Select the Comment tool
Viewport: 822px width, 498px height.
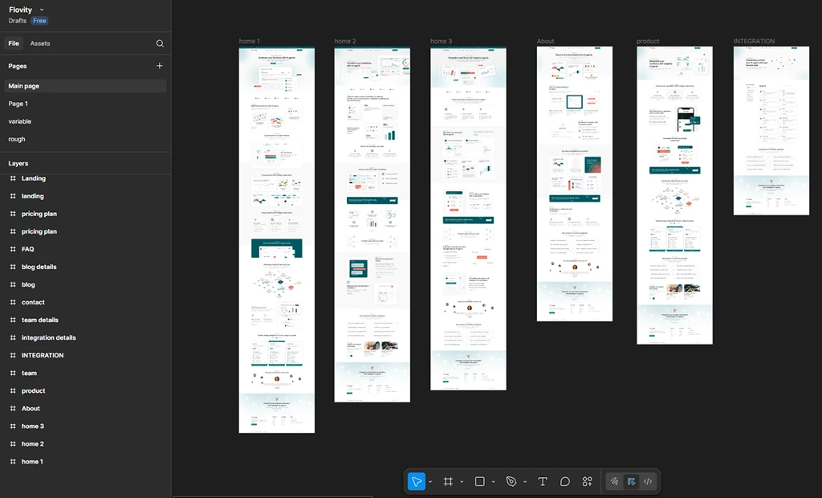point(564,481)
